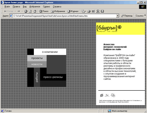
Task: Open the Mail button dropdown arrow
Action: pos(86,11)
